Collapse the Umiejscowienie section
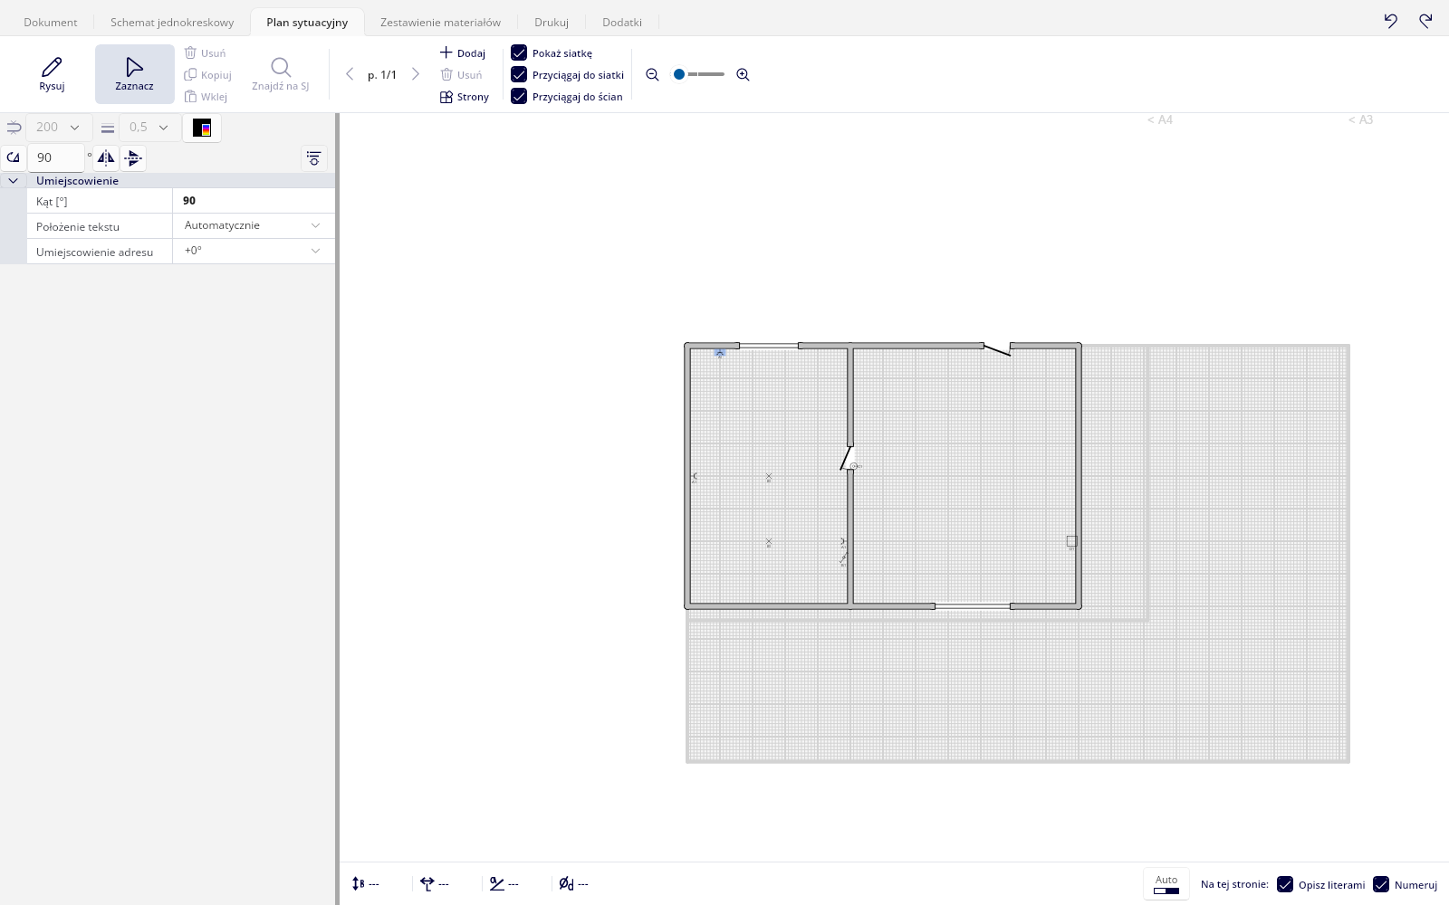 [x=14, y=181]
